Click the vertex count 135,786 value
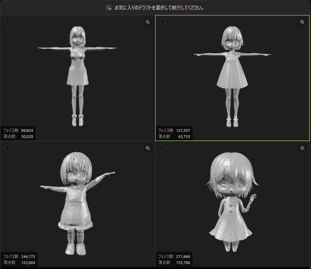The image size is (311, 269). pyautogui.click(x=183, y=263)
